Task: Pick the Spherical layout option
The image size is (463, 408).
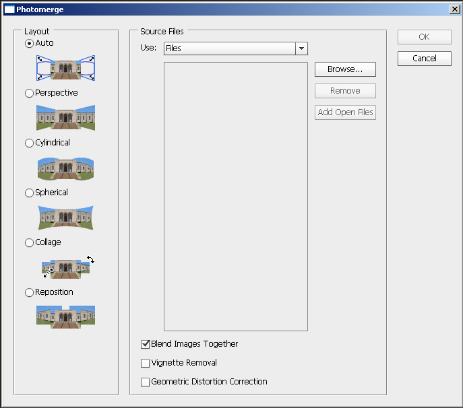Action: point(29,193)
